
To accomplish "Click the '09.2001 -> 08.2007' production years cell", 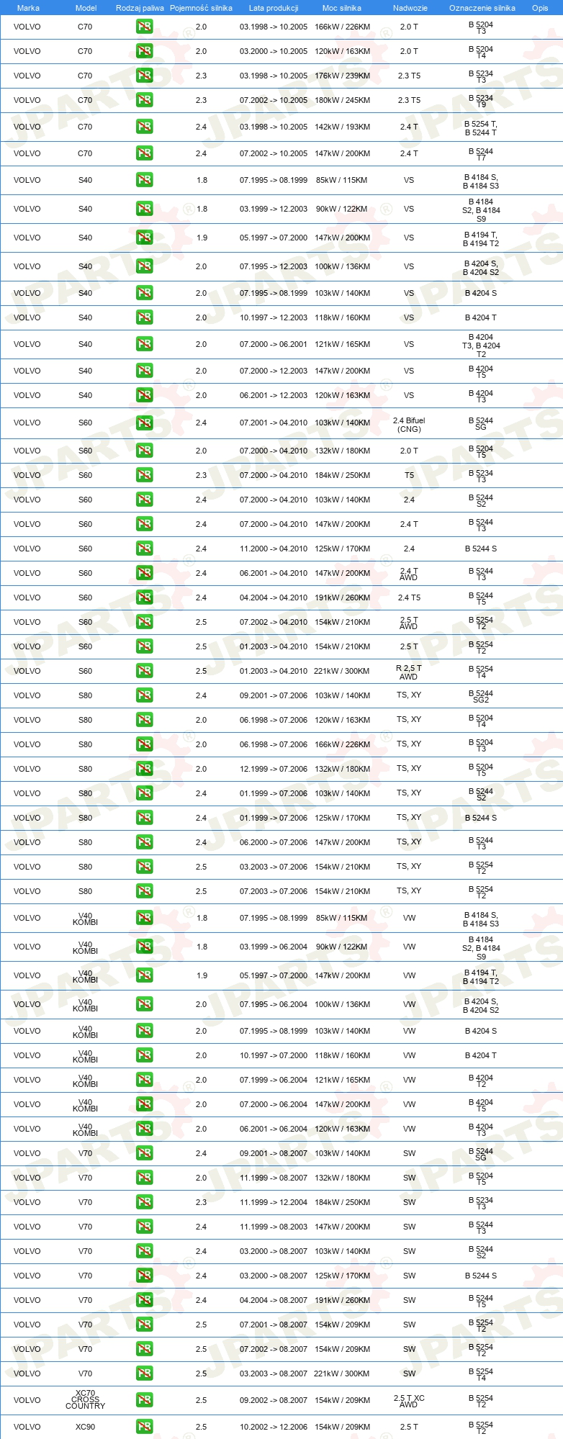I will tap(274, 1153).
